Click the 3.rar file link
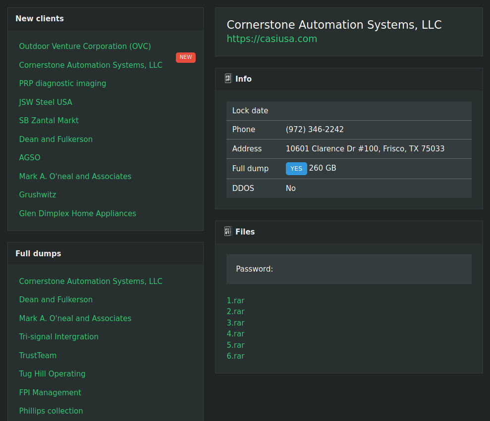The width and height of the screenshot is (490, 421). (x=236, y=323)
